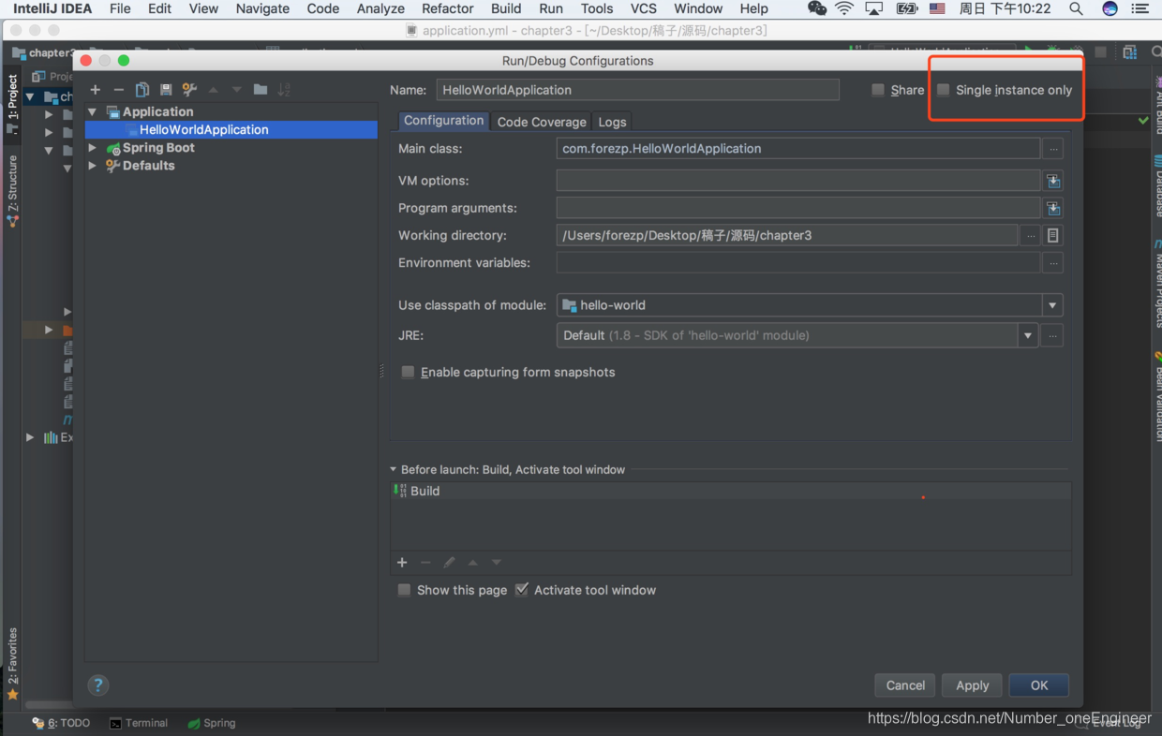Expand the Spring Boot group
This screenshot has width=1162, height=736.
tap(92, 148)
